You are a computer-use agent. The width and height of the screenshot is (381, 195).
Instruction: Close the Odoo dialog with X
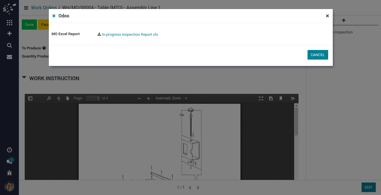pyautogui.click(x=327, y=16)
